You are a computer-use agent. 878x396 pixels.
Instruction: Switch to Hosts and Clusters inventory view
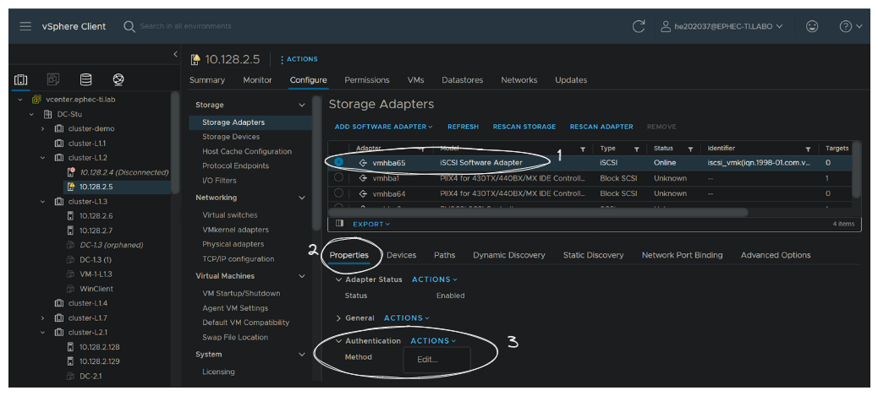point(20,80)
